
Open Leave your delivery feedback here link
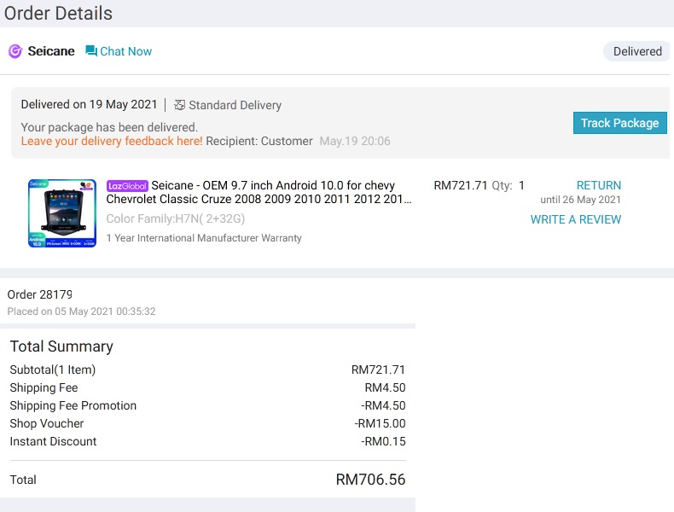click(112, 141)
